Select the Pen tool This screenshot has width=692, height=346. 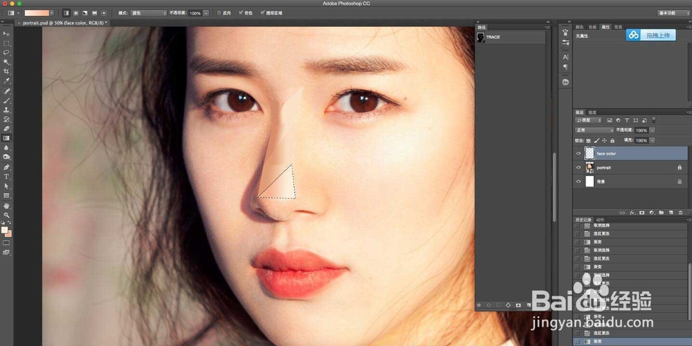tap(6, 167)
